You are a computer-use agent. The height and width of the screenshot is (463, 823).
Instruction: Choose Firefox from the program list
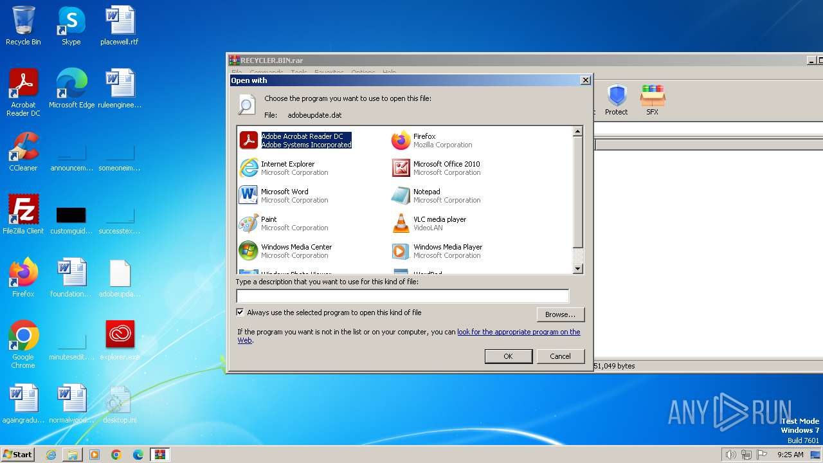(432, 140)
